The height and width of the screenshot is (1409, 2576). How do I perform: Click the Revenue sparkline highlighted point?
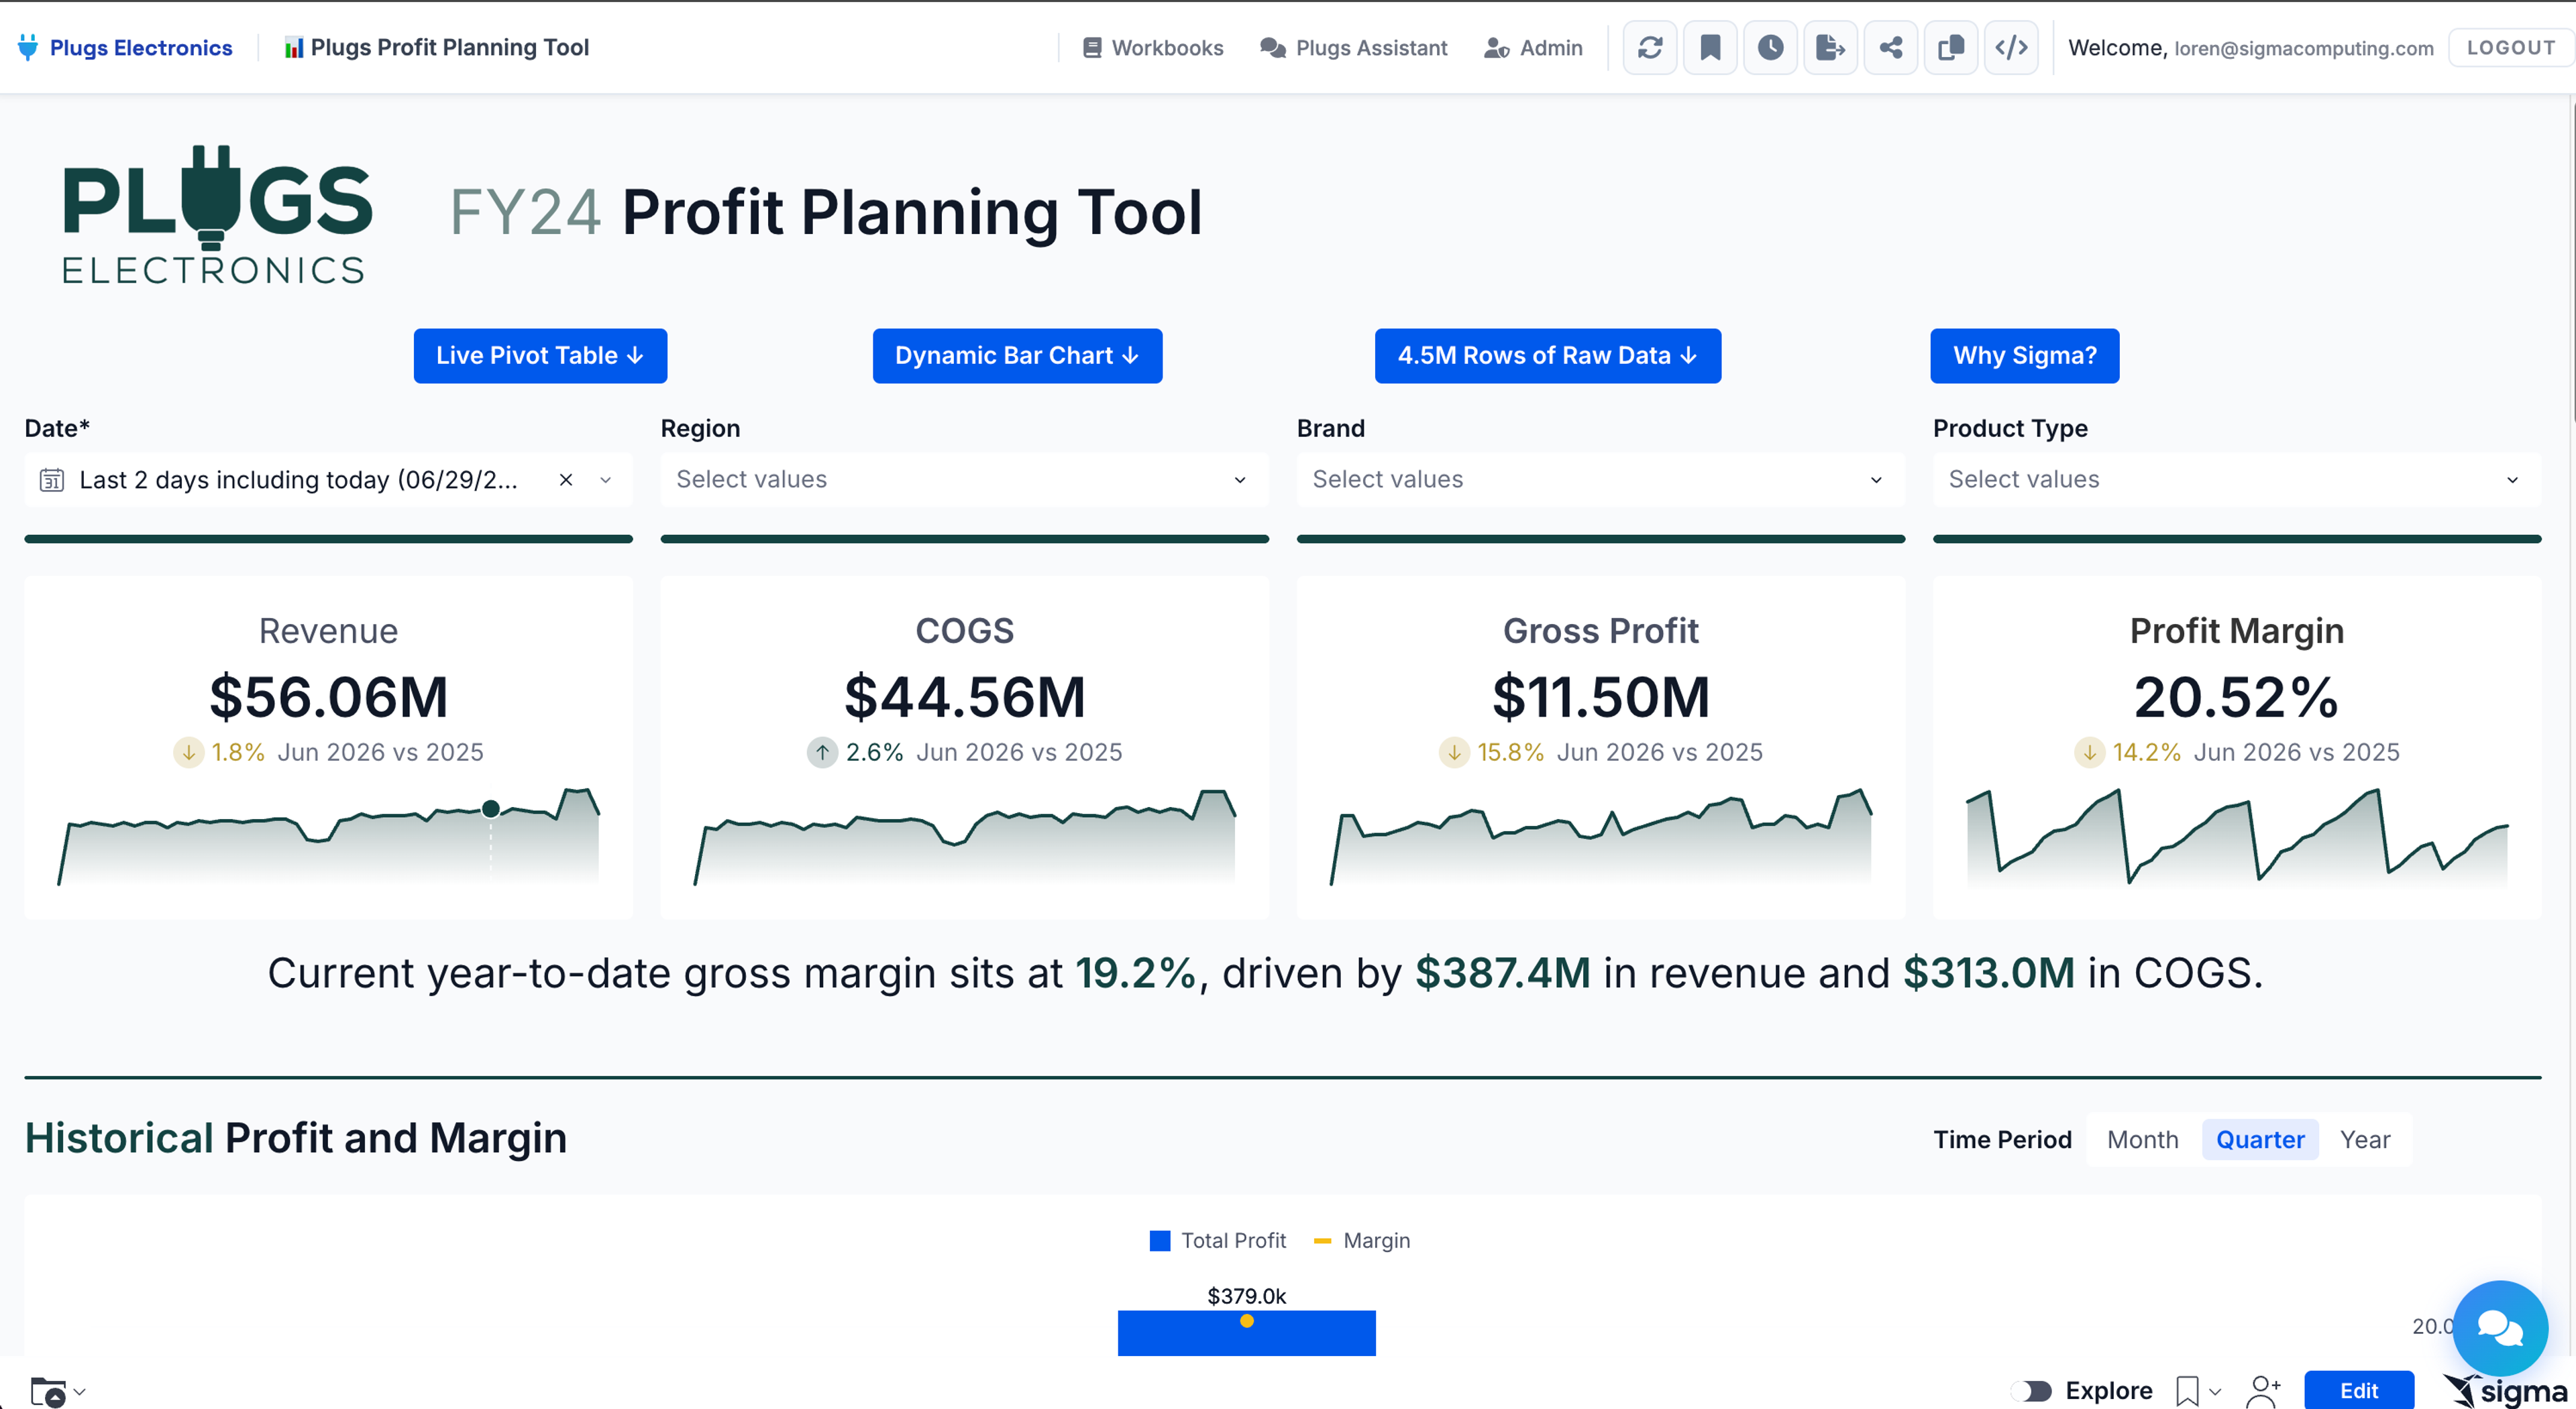pyautogui.click(x=490, y=808)
